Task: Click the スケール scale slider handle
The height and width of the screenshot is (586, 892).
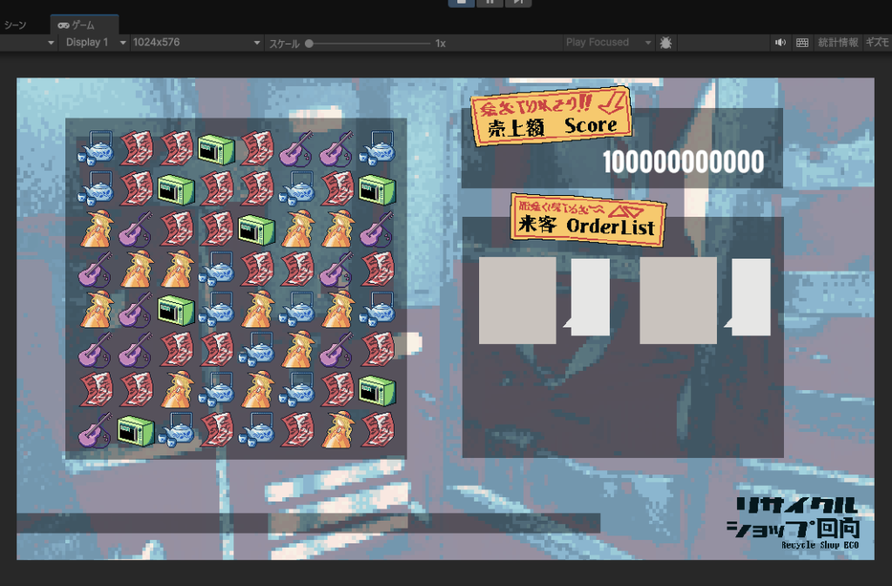Action: (x=309, y=43)
